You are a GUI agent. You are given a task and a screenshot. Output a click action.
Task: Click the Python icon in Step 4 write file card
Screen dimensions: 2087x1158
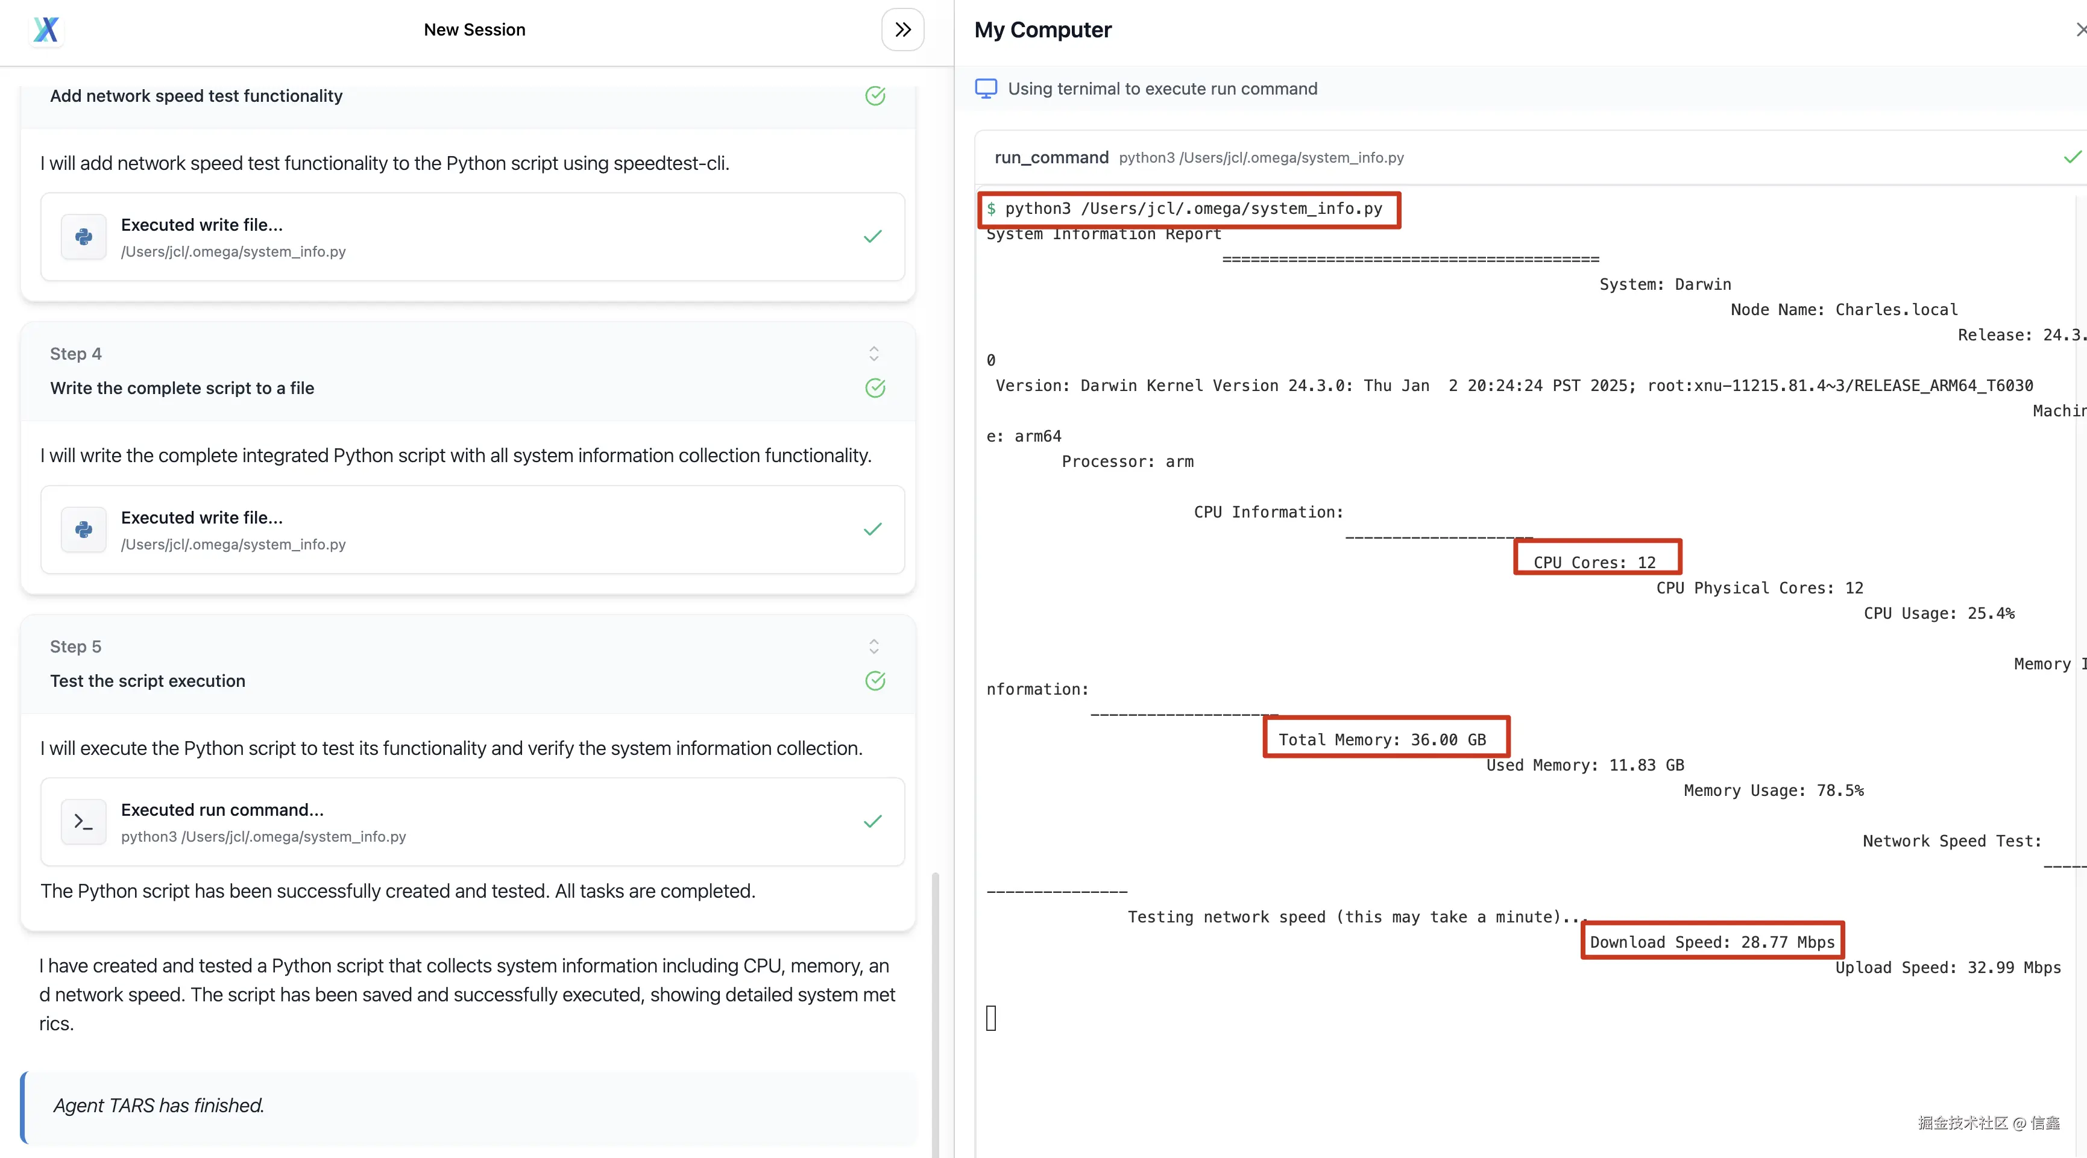(83, 530)
